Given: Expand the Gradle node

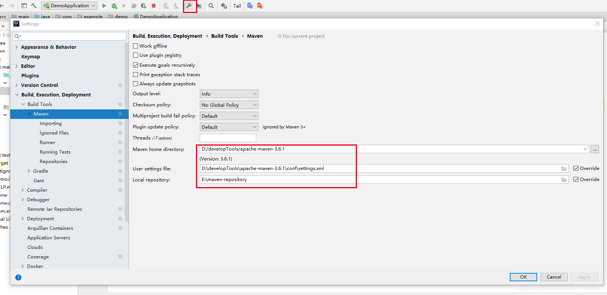Looking at the screenshot, I should pos(29,171).
